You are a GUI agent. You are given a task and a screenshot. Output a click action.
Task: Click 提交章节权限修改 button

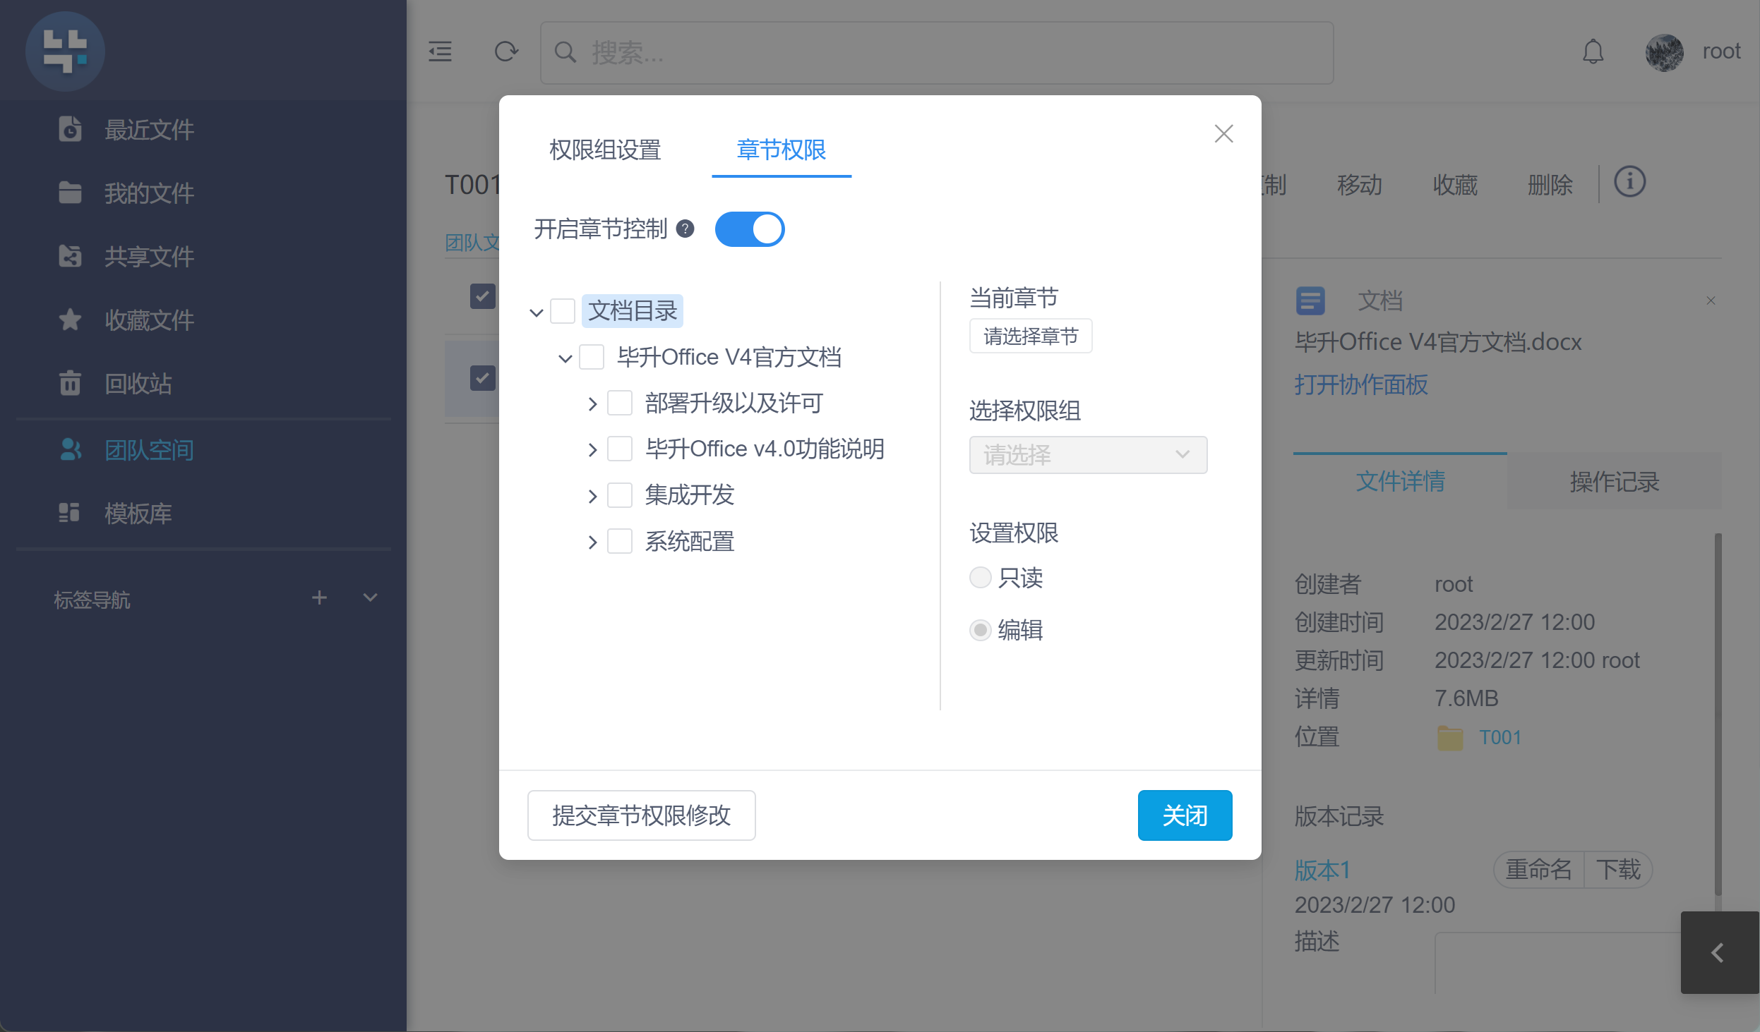(x=641, y=815)
